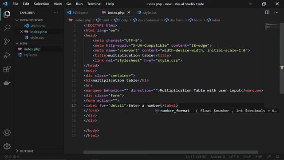284x160 pixels.
Task: Click PHP language mode in status bar
Action: tap(259, 156)
